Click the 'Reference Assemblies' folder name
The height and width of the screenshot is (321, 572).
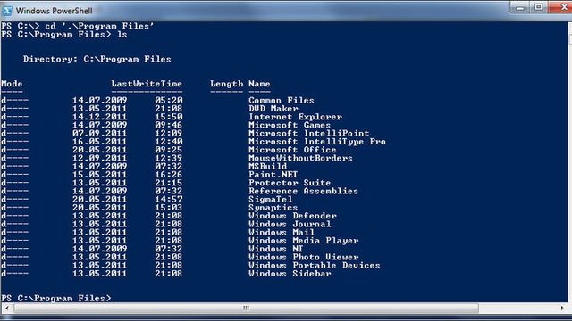304,191
